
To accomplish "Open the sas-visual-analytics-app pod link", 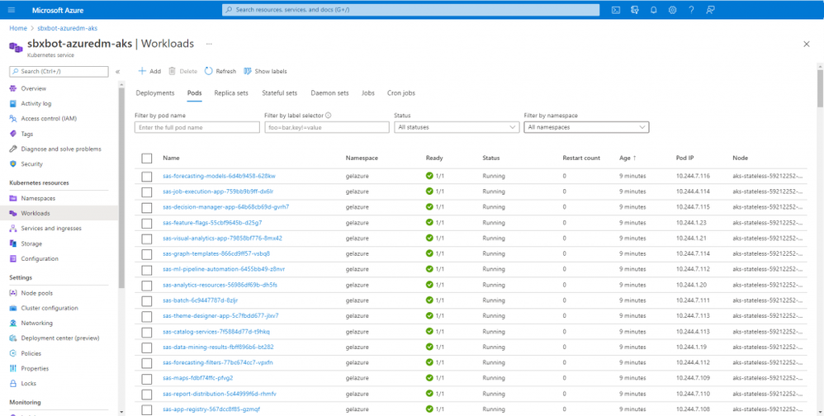I will 222,239.
